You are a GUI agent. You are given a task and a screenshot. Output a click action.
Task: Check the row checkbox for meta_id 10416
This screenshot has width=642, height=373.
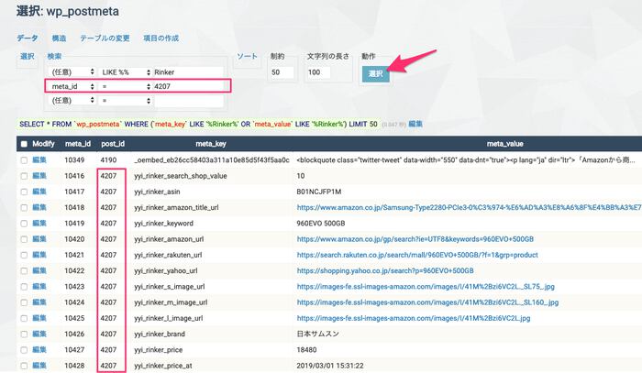(x=24, y=176)
